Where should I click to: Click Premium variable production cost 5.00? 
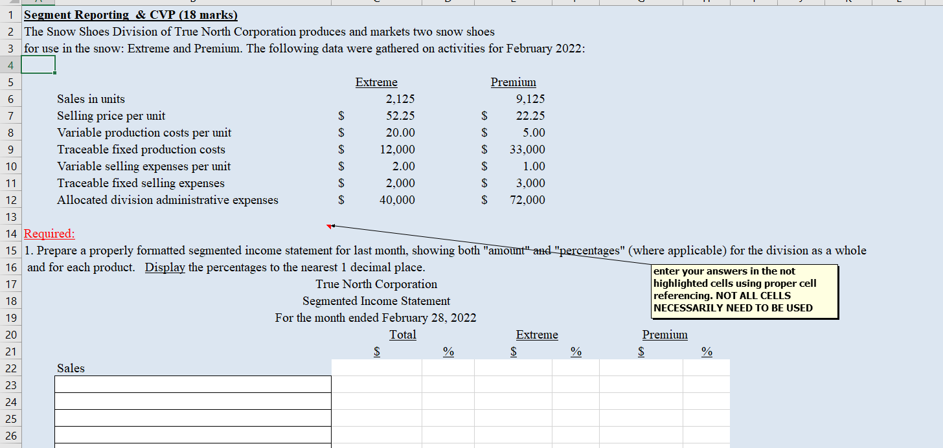coord(534,133)
